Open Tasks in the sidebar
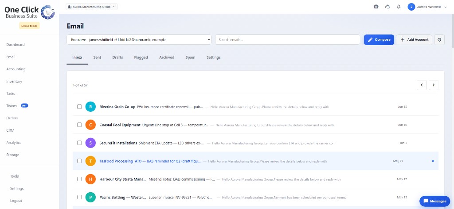Screen dimensions: 454x209 click(11, 94)
